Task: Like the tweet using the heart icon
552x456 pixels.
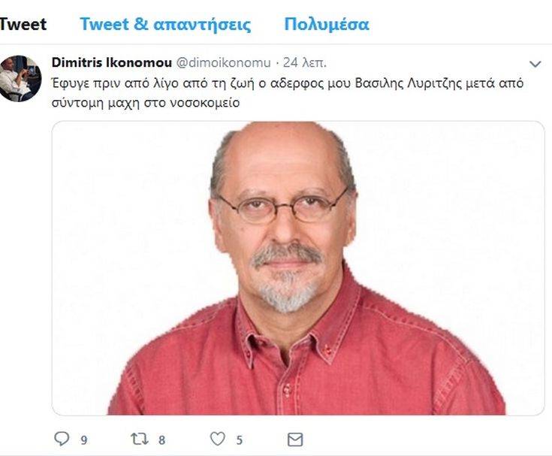Action: 218,439
